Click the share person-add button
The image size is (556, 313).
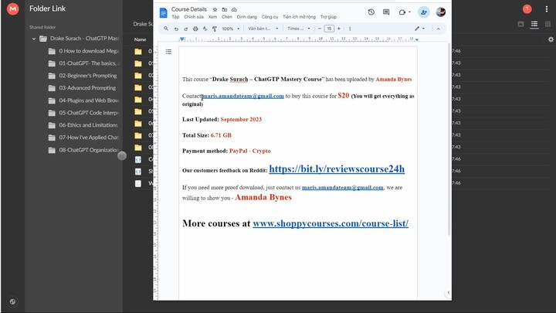[423, 12]
